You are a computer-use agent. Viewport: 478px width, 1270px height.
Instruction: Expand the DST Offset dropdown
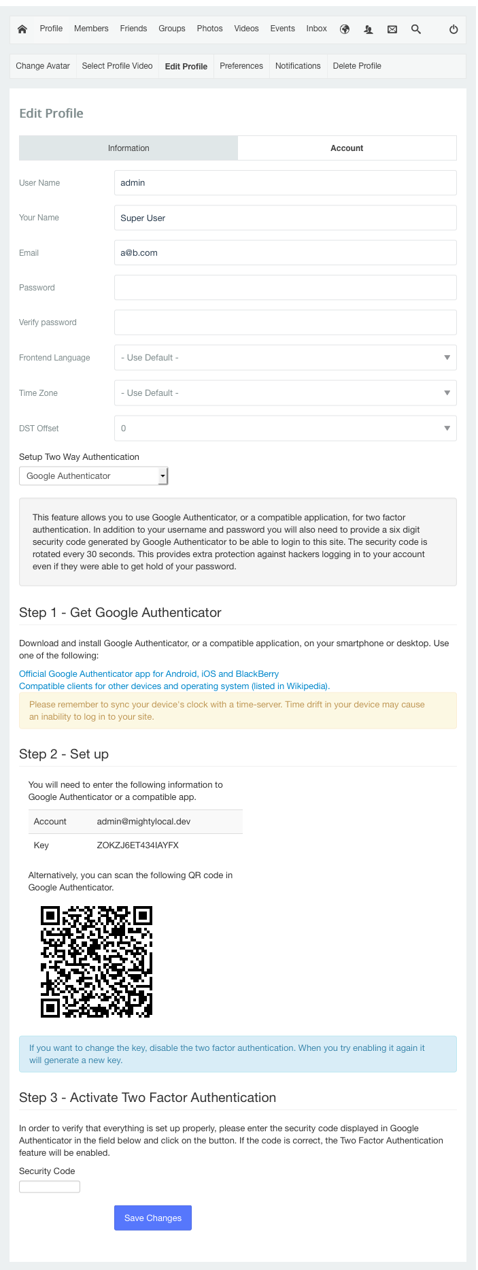coord(285,429)
